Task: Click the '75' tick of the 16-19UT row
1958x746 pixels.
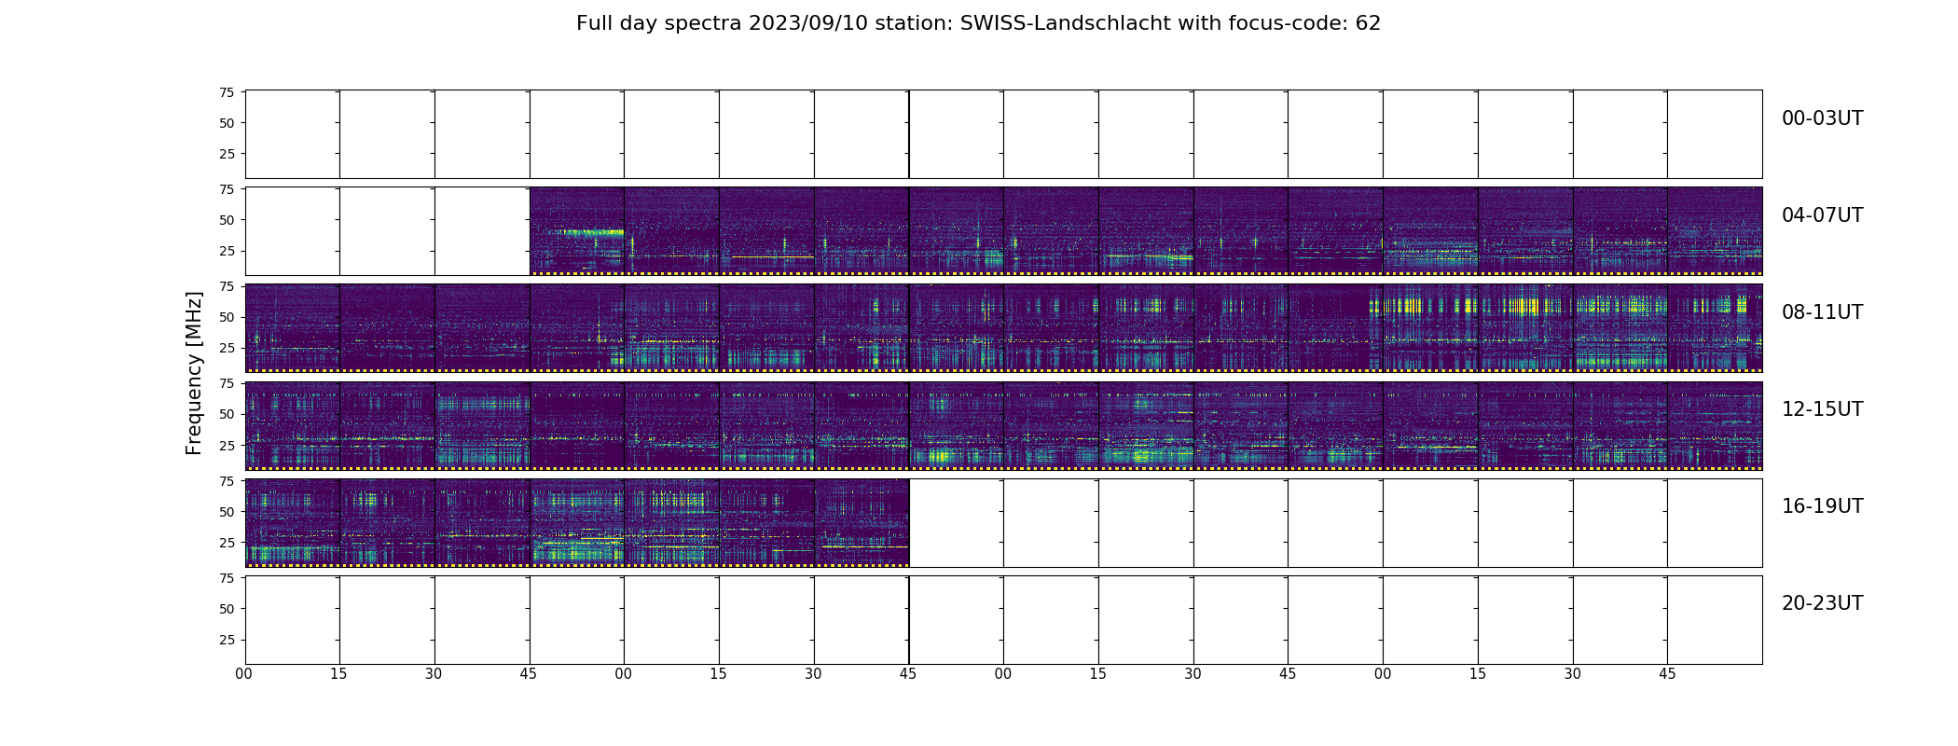Action: [227, 481]
